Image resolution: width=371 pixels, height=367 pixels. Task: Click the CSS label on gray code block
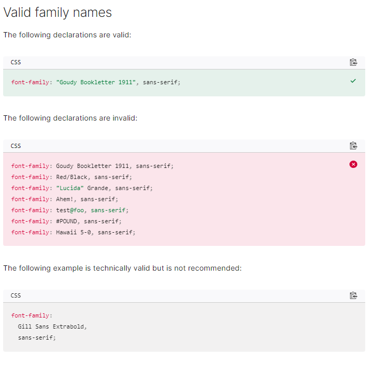(x=16, y=295)
